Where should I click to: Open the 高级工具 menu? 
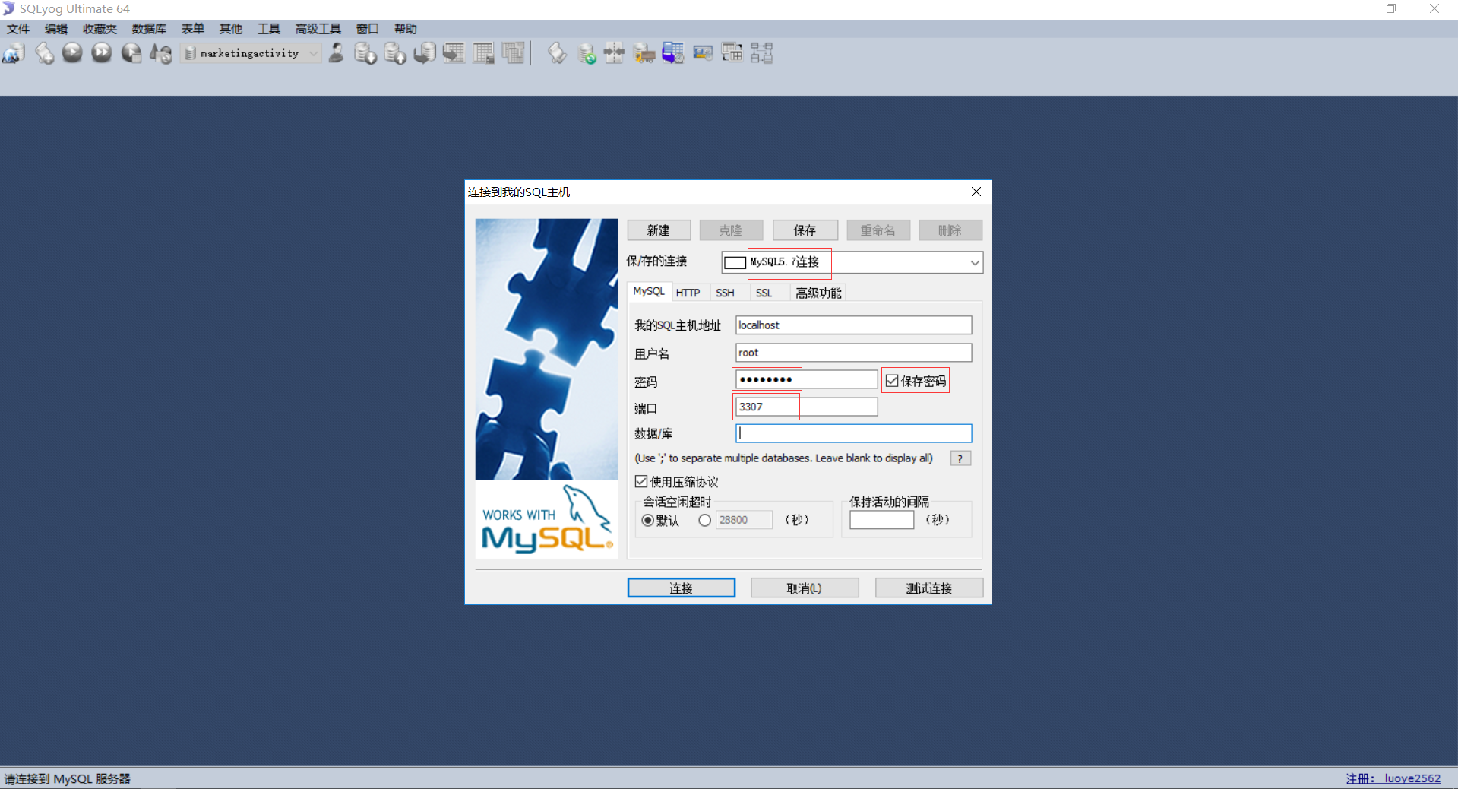pyautogui.click(x=318, y=29)
